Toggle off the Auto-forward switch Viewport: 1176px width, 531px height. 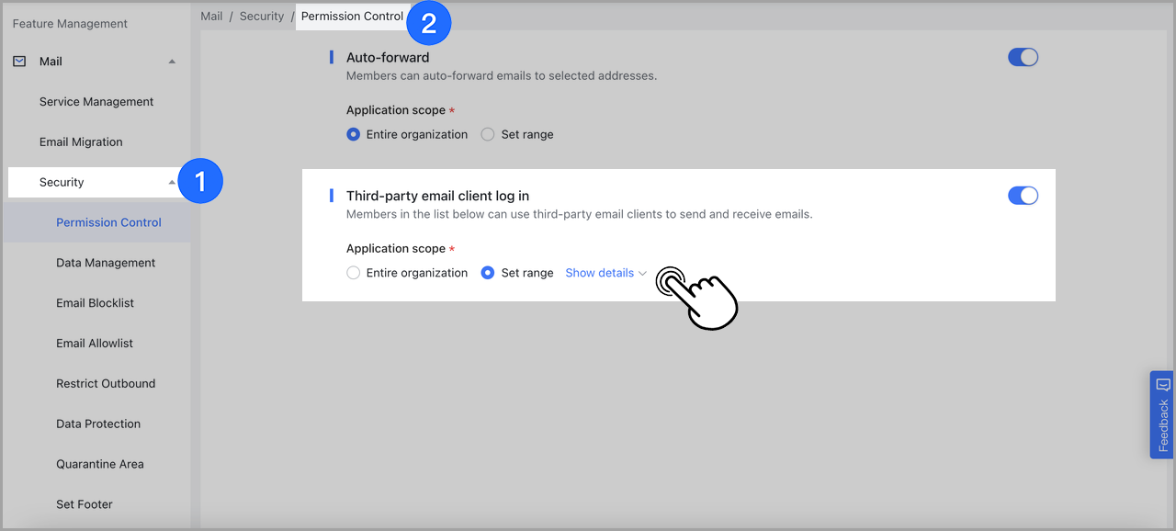coord(1023,57)
